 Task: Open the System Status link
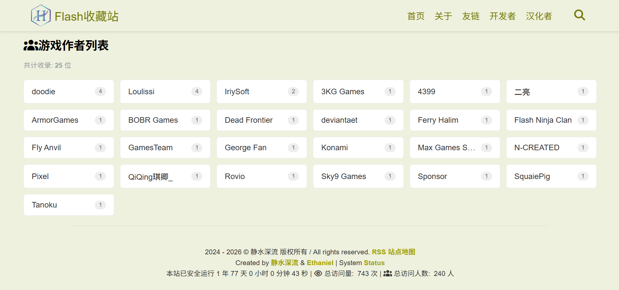tap(374, 263)
